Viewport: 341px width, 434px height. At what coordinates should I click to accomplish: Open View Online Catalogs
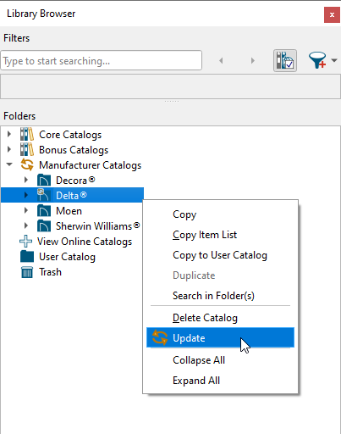click(85, 242)
